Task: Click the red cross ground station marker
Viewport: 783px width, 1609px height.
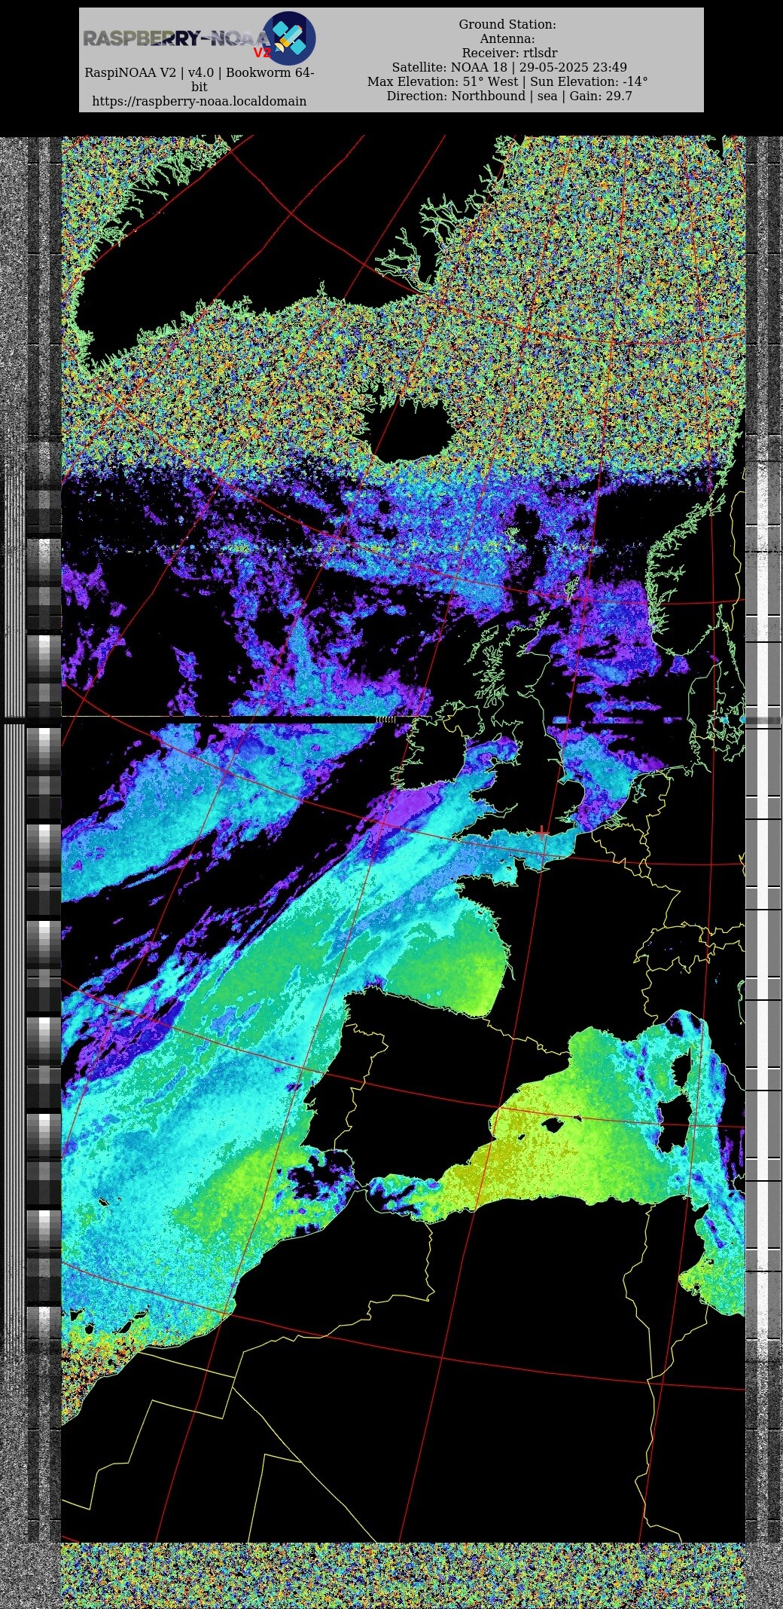Action: coord(542,831)
